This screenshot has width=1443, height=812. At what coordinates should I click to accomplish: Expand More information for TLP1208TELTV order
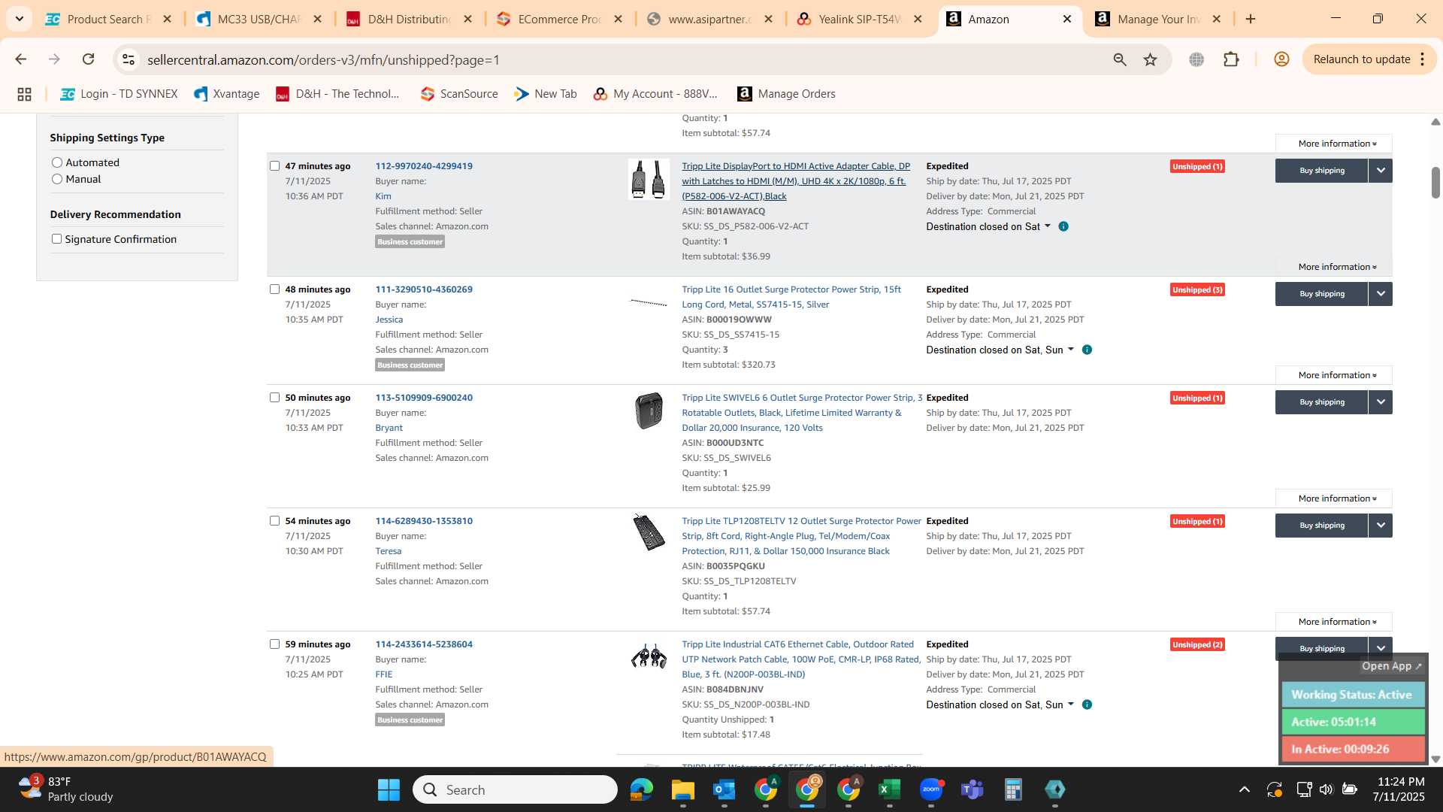pos(1334,622)
